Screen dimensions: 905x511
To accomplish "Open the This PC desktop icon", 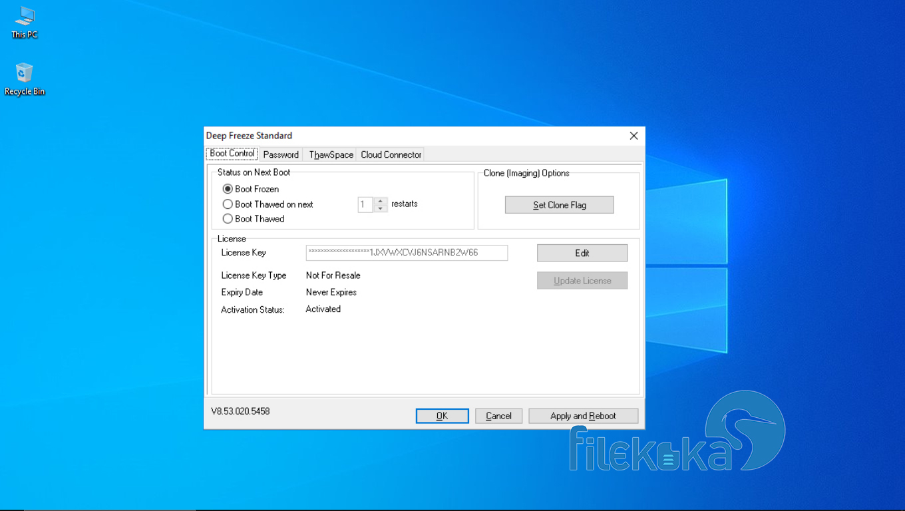I will click(x=25, y=23).
